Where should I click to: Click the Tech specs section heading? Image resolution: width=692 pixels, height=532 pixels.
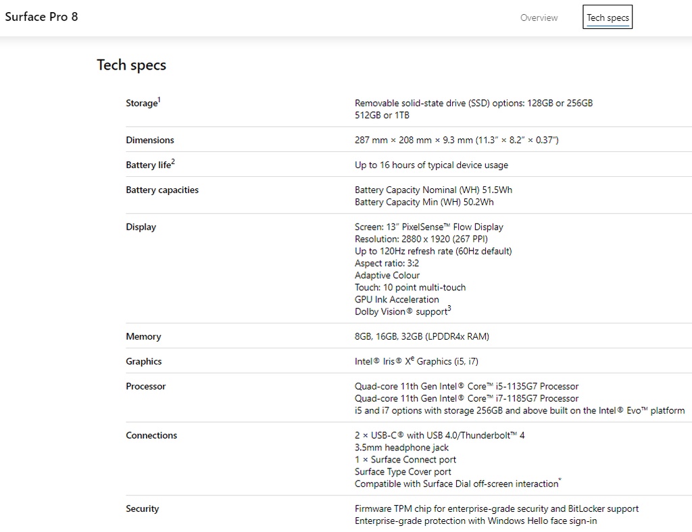(x=131, y=65)
